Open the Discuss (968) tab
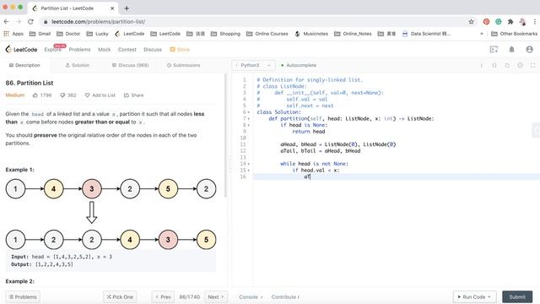This screenshot has height=304, width=540. coord(131,65)
